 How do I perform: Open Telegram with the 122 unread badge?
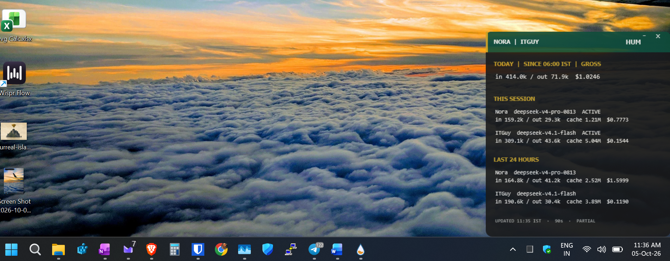(x=314, y=249)
